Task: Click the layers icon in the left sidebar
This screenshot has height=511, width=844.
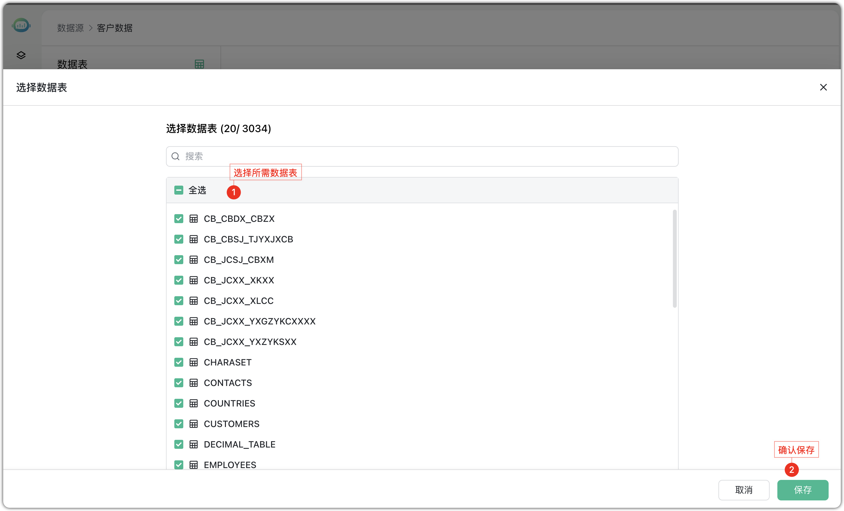Action: [21, 55]
